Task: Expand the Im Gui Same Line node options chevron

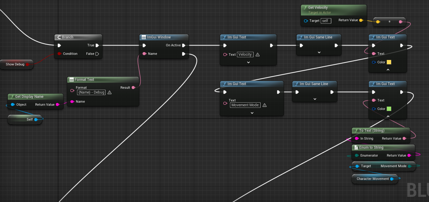Action: 319,52
